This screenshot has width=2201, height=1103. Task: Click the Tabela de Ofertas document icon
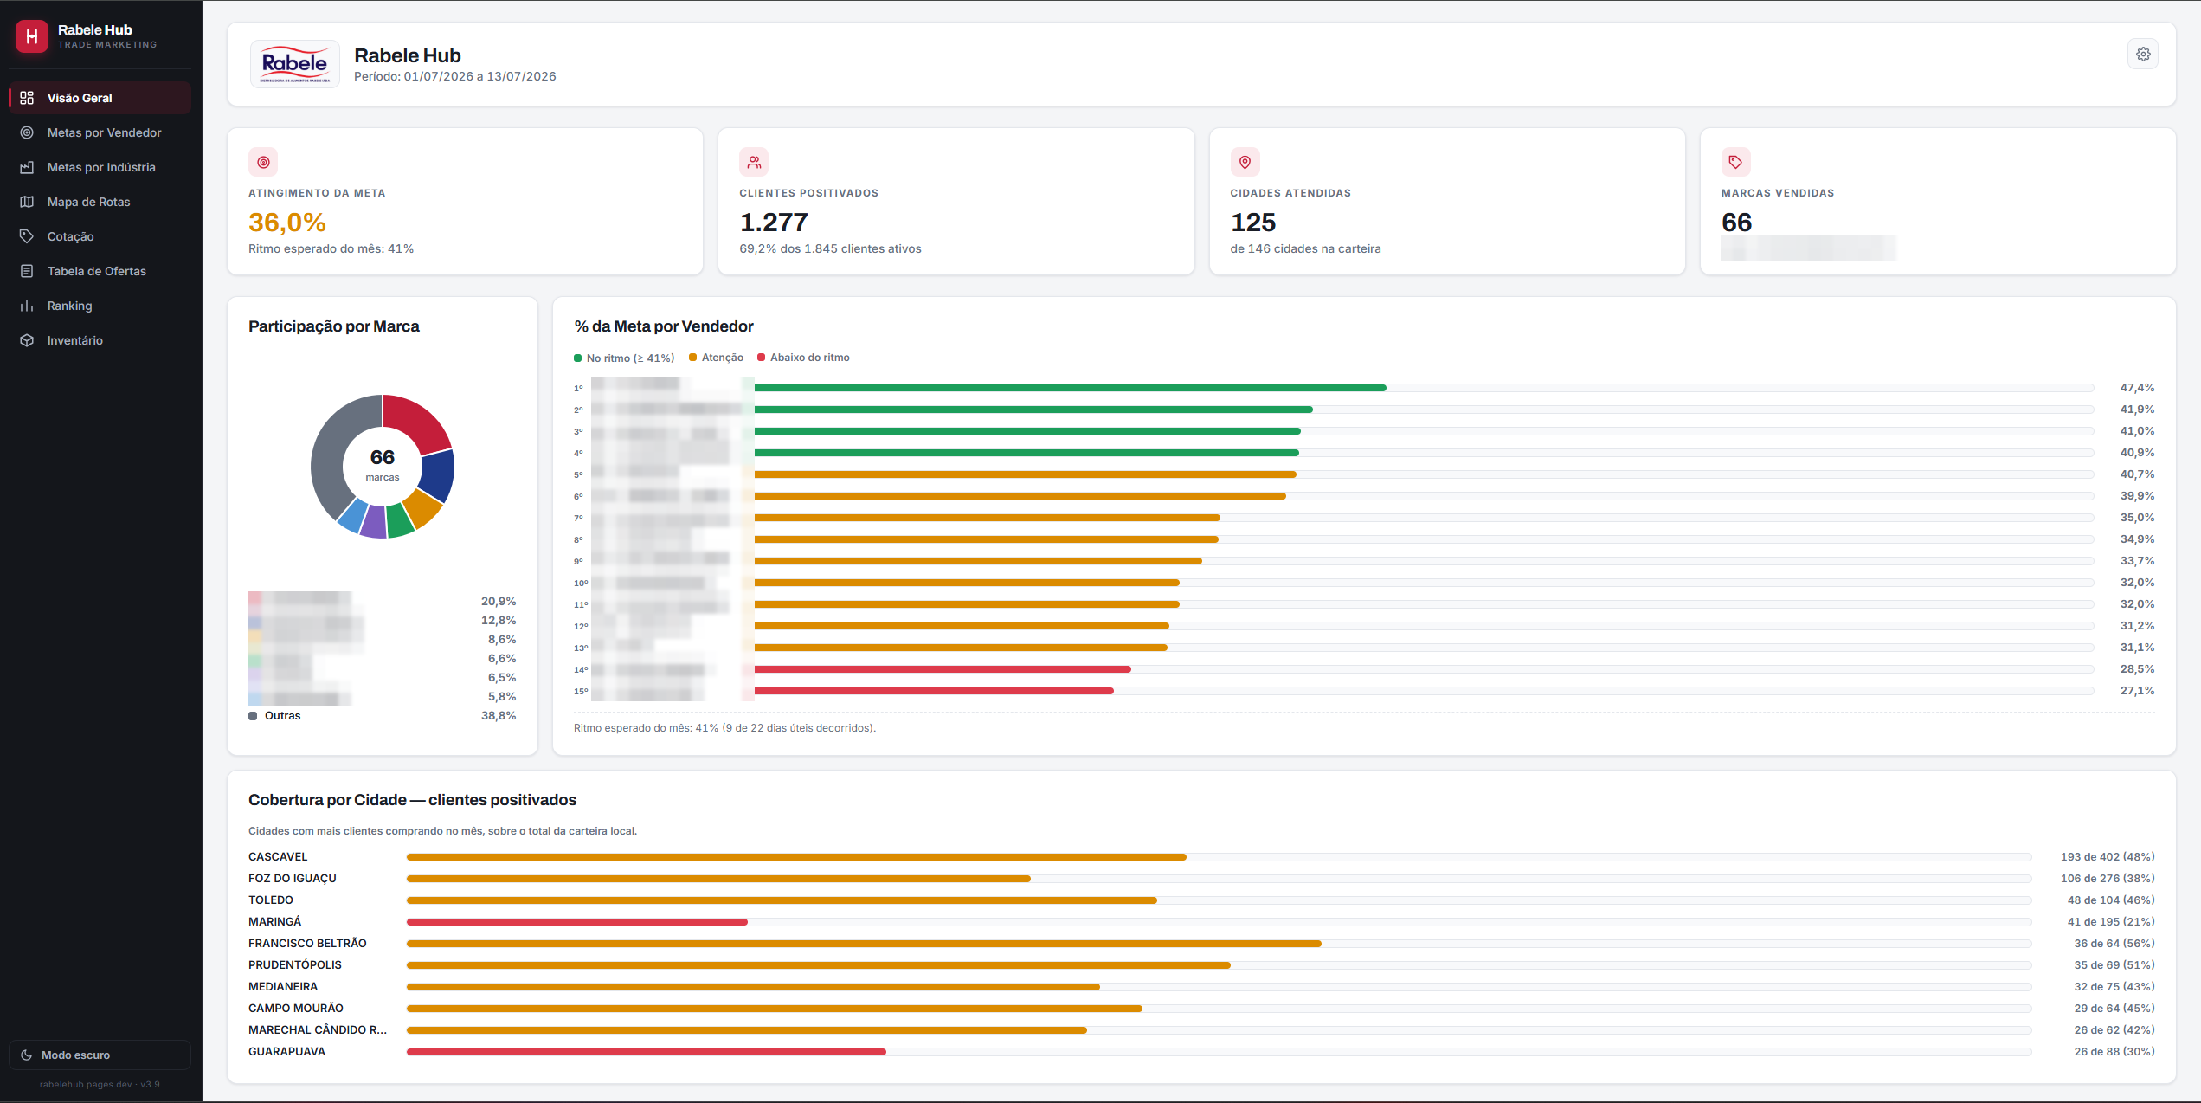click(27, 271)
